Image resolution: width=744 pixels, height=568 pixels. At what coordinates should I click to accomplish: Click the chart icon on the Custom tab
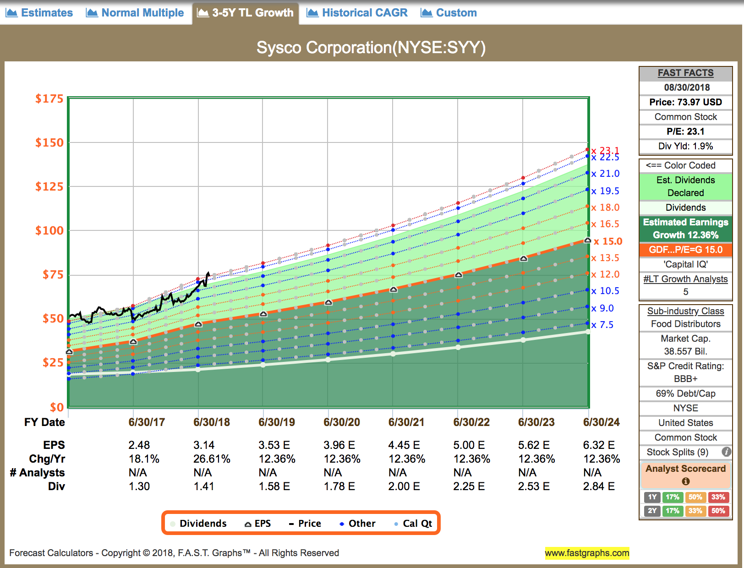(427, 12)
